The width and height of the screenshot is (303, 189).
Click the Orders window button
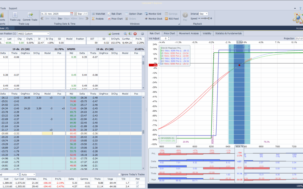pyautogui.click(x=131, y=19)
